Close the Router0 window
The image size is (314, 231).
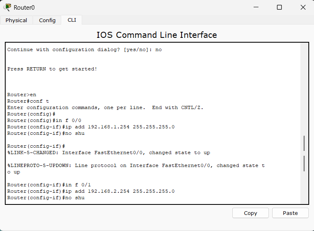coord(303,7)
